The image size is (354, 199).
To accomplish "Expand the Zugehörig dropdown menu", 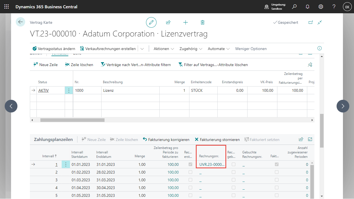I will tap(191, 49).
